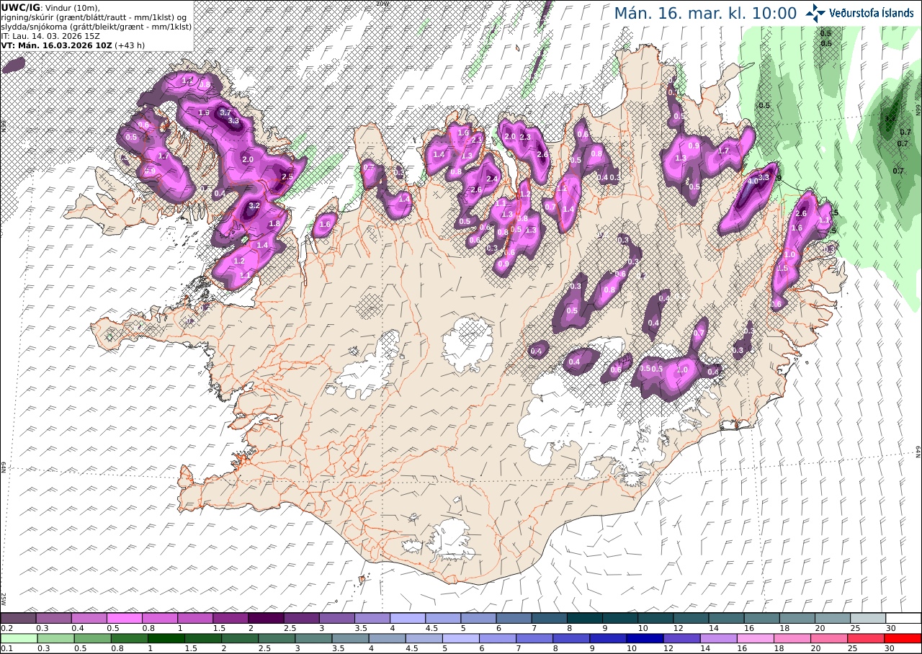This screenshot has width=922, height=654.
Task: Click the '2.4' snowfall value in north Iceland
Action: click(493, 179)
